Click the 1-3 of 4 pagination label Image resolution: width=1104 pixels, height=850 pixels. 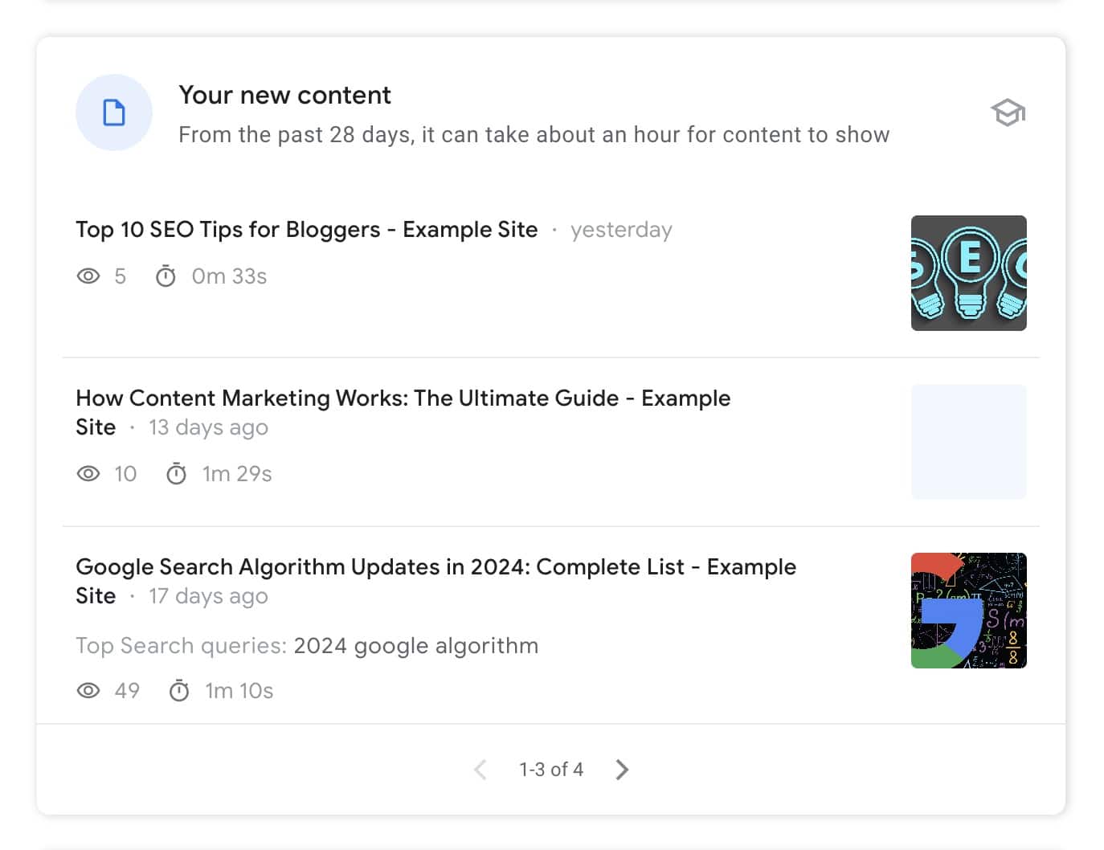tap(551, 769)
